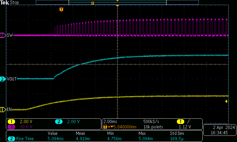
Task: Click the Min value 4.756m
Action: (114, 139)
